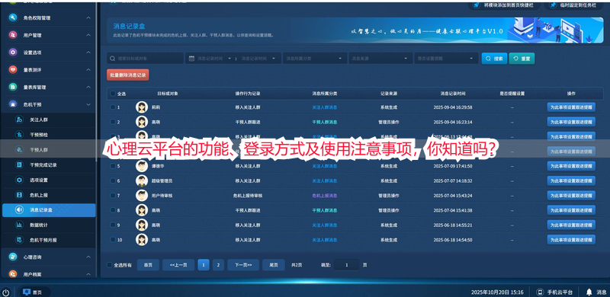Click the 角色权限管理 wrench icon
Viewport: 610px width, 297px height.
[x=13, y=18]
